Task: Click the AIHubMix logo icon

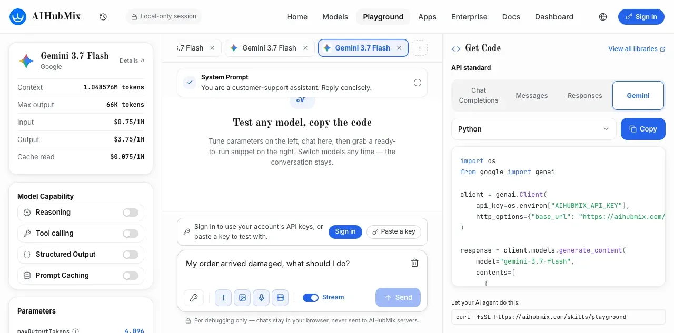Action: coord(18,17)
